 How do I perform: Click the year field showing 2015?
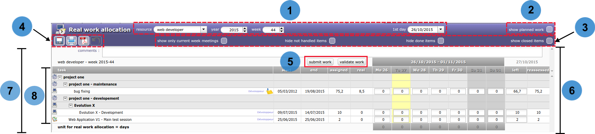click(x=232, y=30)
